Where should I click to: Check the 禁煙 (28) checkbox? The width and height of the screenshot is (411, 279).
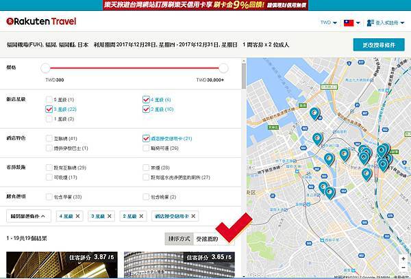pyautogui.click(x=146, y=168)
